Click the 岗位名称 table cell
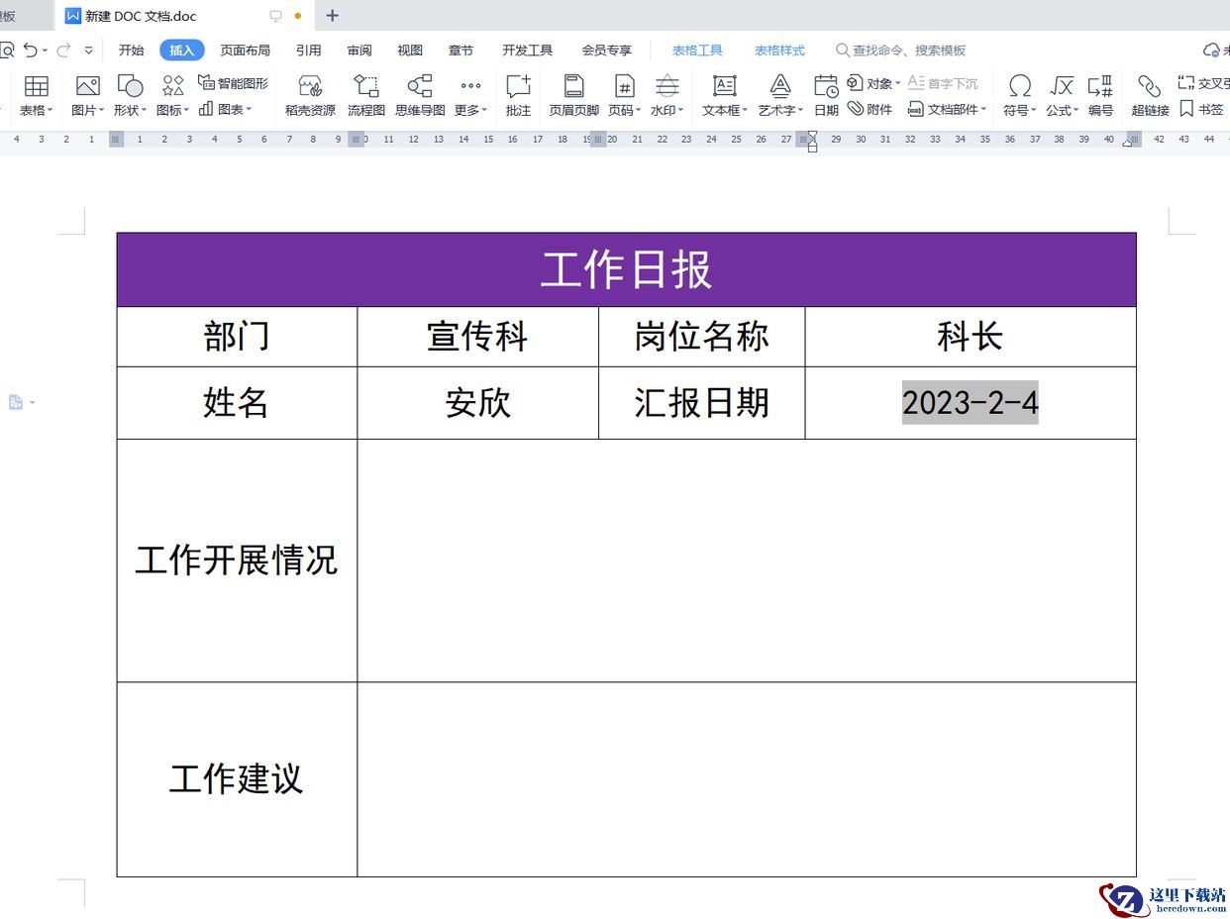This screenshot has width=1230, height=919. click(x=701, y=337)
